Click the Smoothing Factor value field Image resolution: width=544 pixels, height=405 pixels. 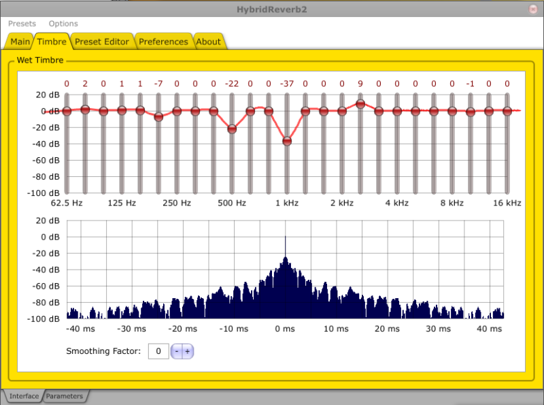pos(158,351)
